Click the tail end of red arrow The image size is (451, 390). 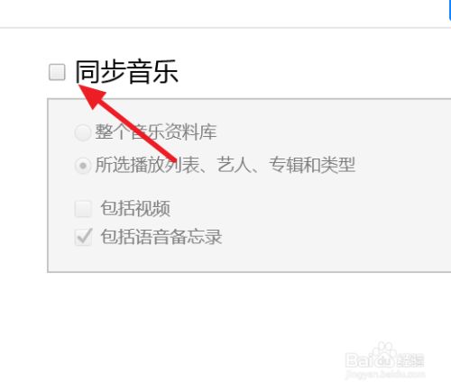173,159
